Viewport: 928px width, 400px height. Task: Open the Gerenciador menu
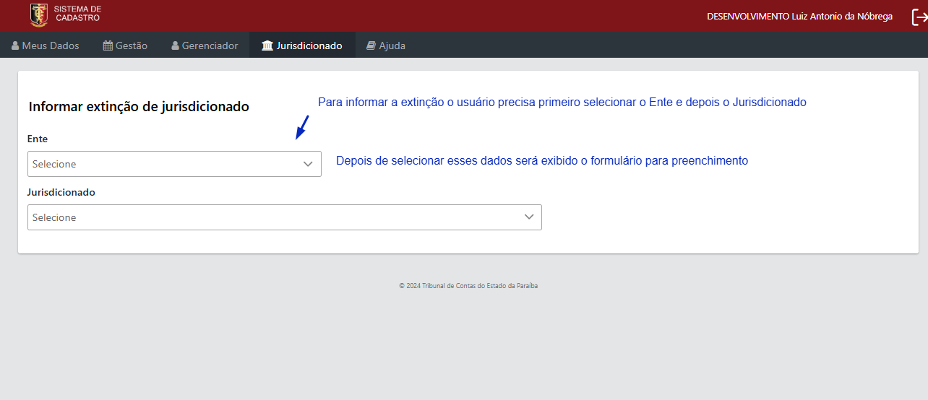point(205,45)
